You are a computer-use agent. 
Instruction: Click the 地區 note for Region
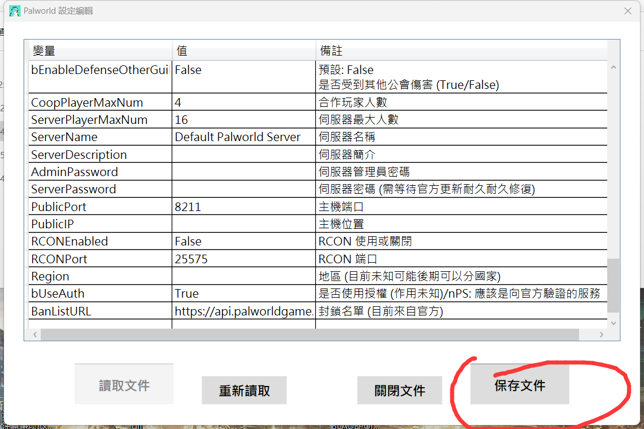[x=462, y=276]
